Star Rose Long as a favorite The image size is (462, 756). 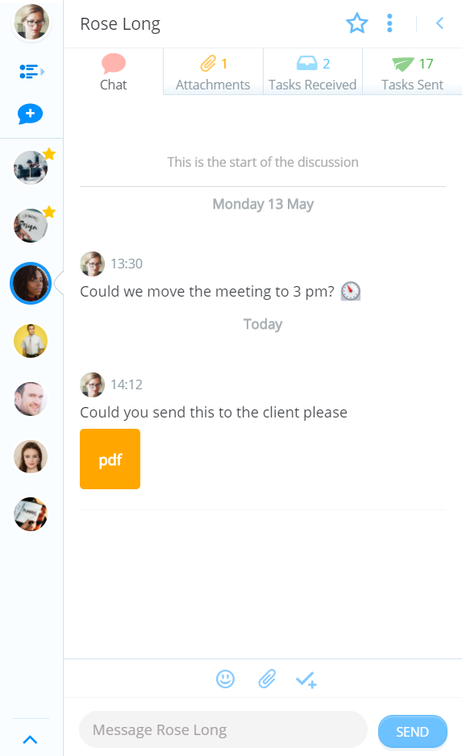357,23
